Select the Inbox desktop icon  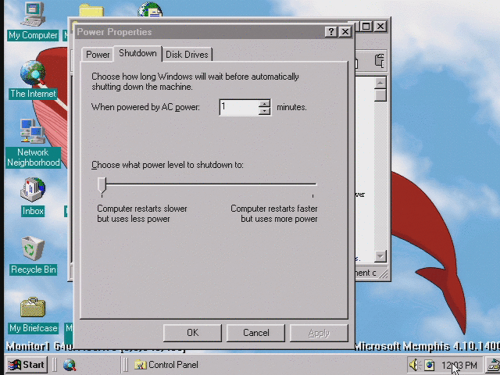pyautogui.click(x=33, y=197)
